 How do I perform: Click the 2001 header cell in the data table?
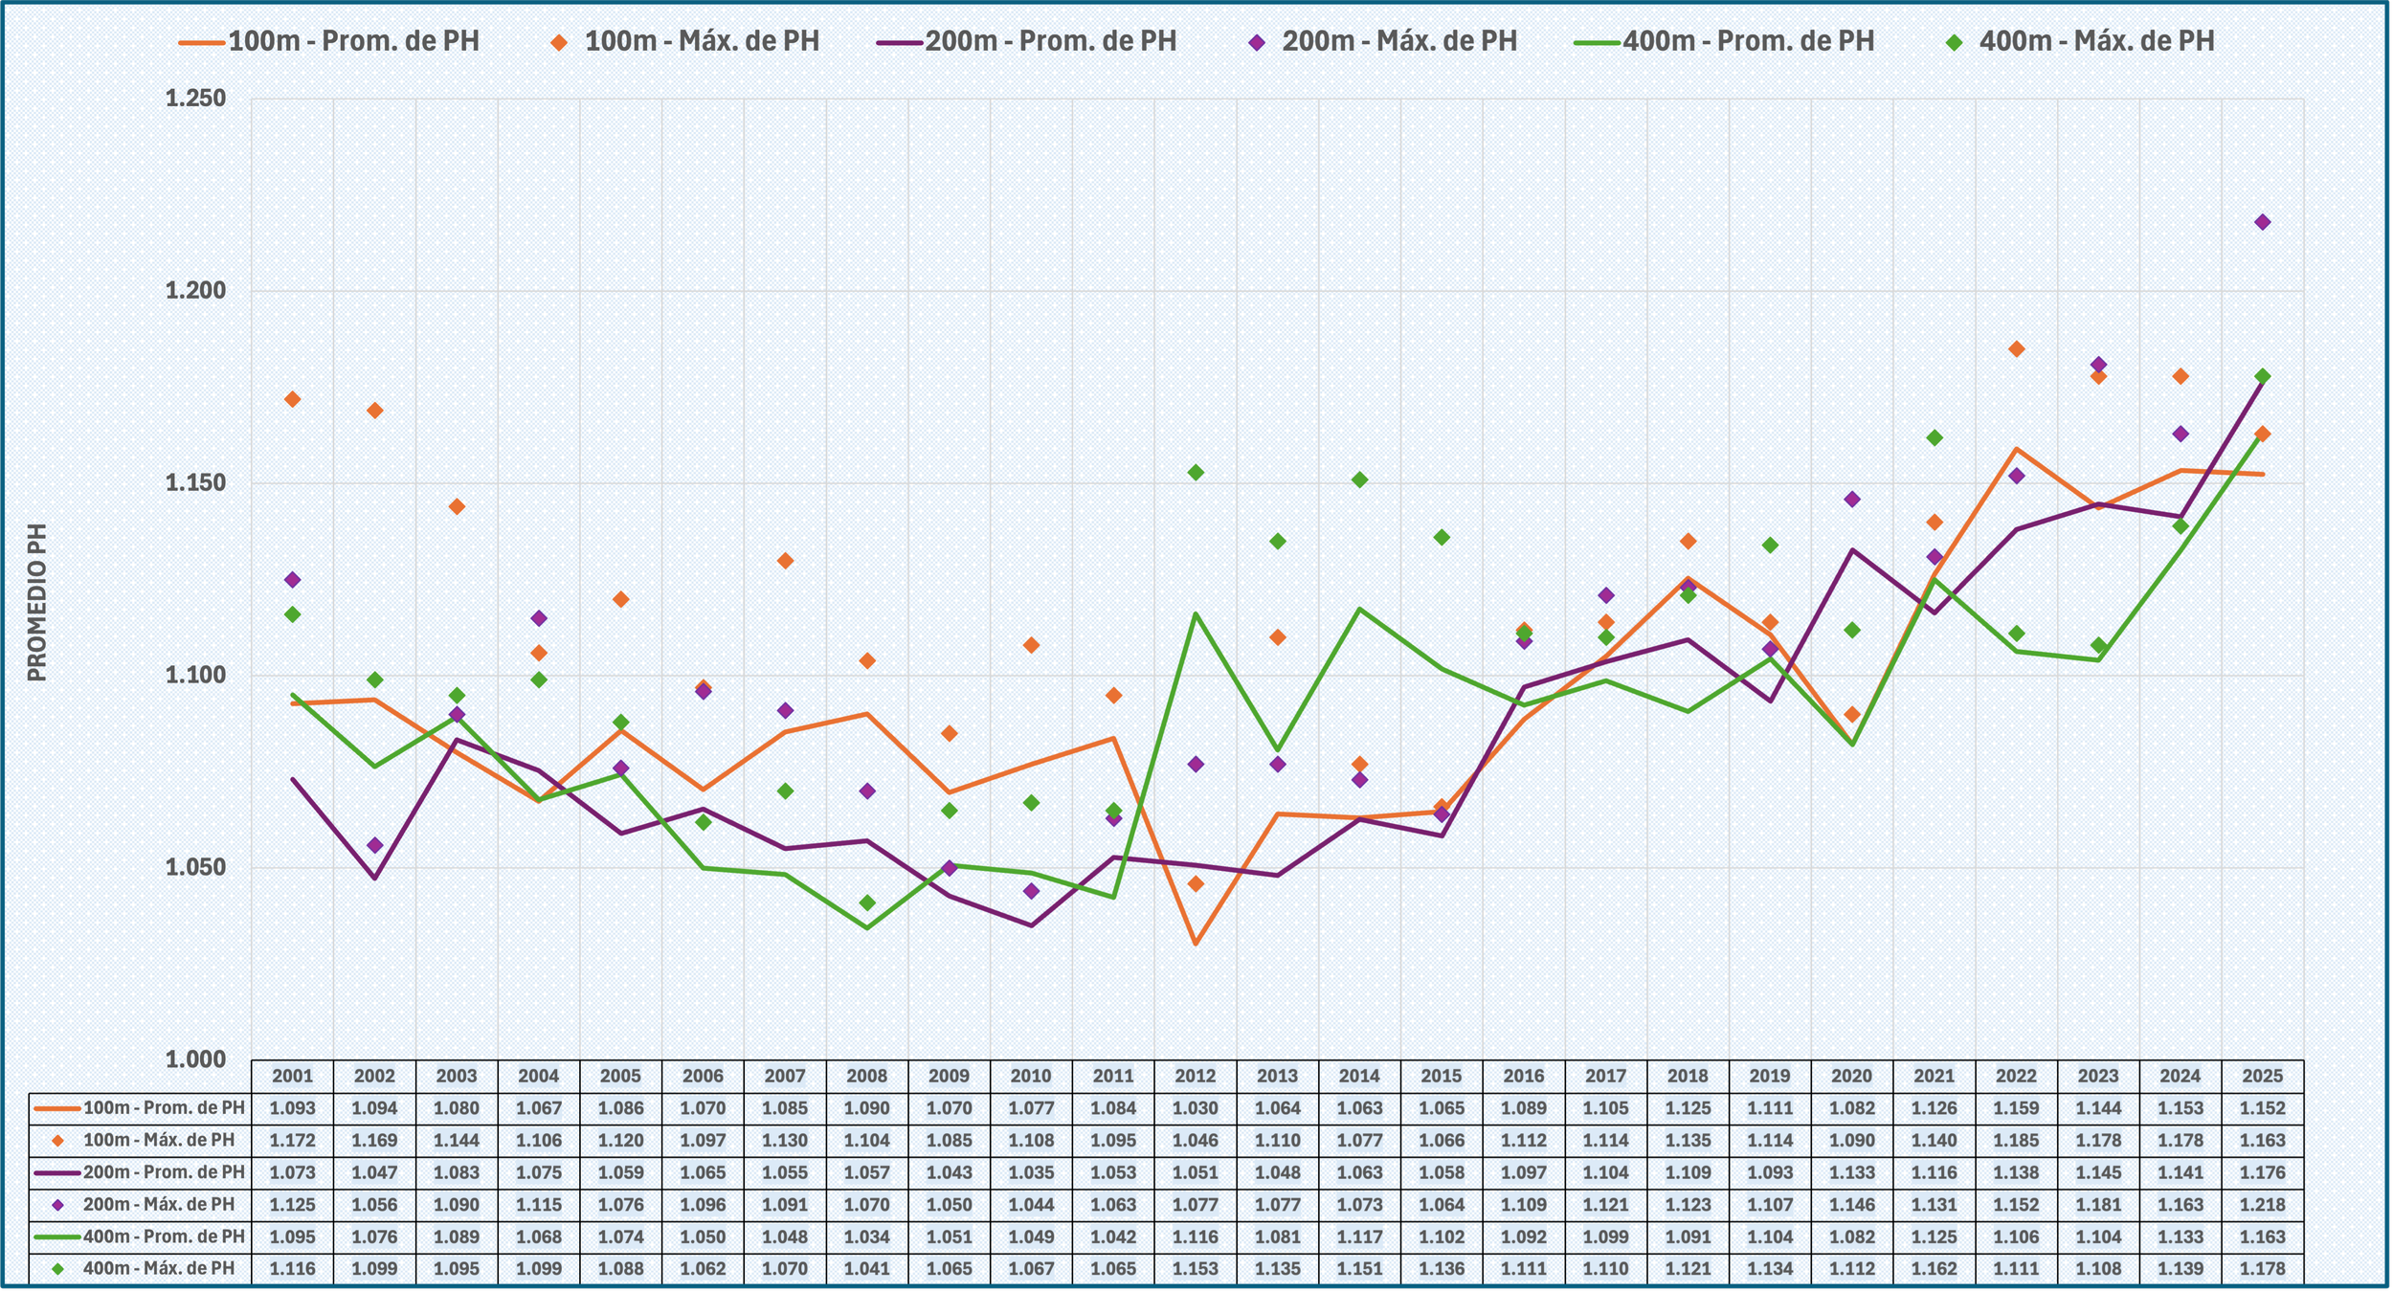pyautogui.click(x=292, y=1076)
